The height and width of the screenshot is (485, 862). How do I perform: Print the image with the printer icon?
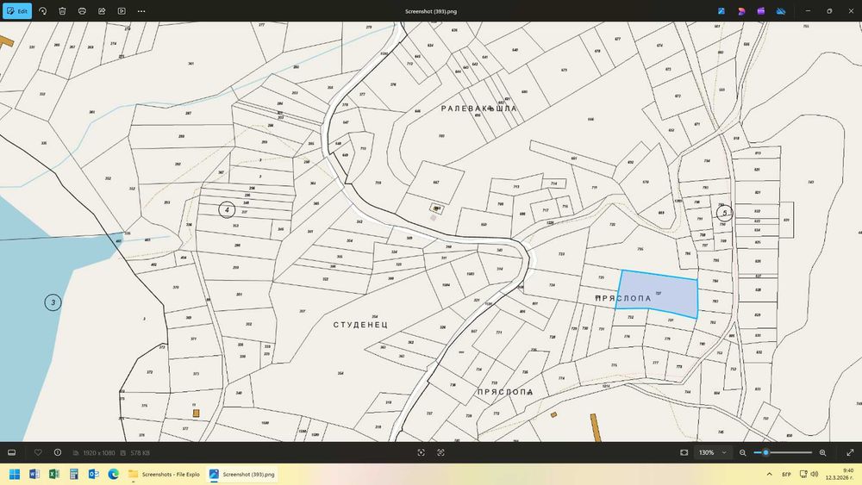(x=82, y=11)
